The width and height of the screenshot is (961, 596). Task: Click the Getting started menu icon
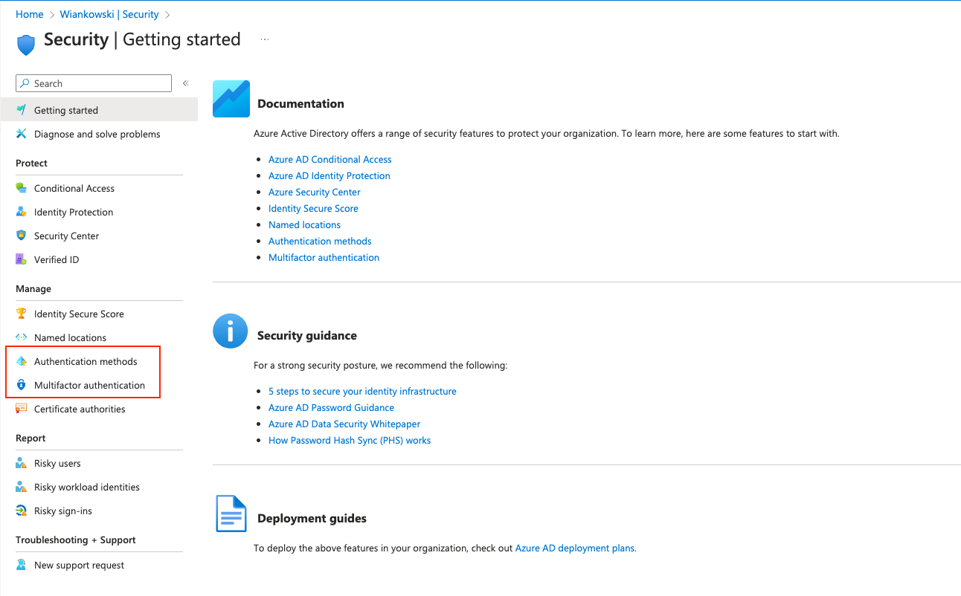(x=21, y=110)
